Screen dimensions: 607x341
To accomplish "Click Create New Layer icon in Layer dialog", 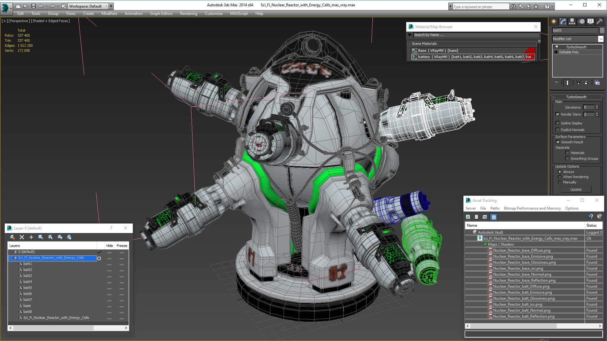I will pyautogui.click(x=12, y=237).
